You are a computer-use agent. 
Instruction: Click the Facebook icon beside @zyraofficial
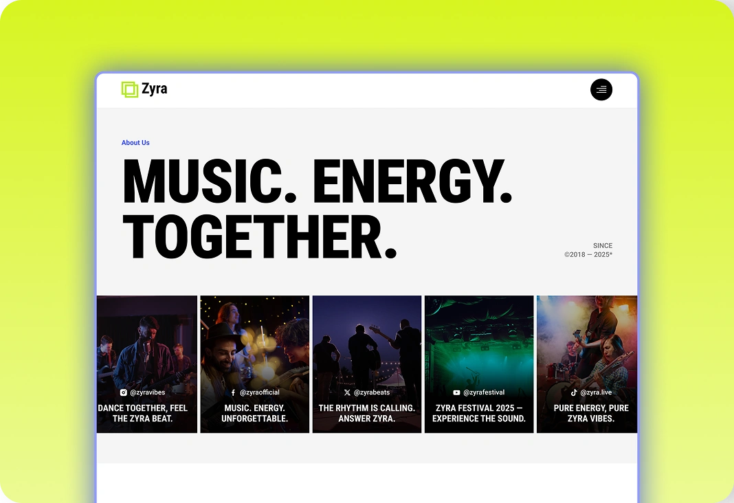(x=233, y=392)
